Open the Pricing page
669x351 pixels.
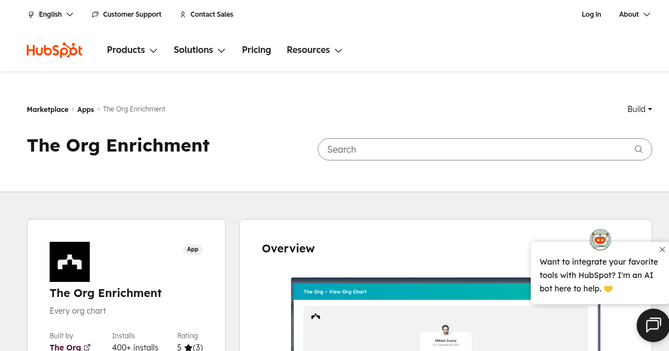tap(256, 50)
